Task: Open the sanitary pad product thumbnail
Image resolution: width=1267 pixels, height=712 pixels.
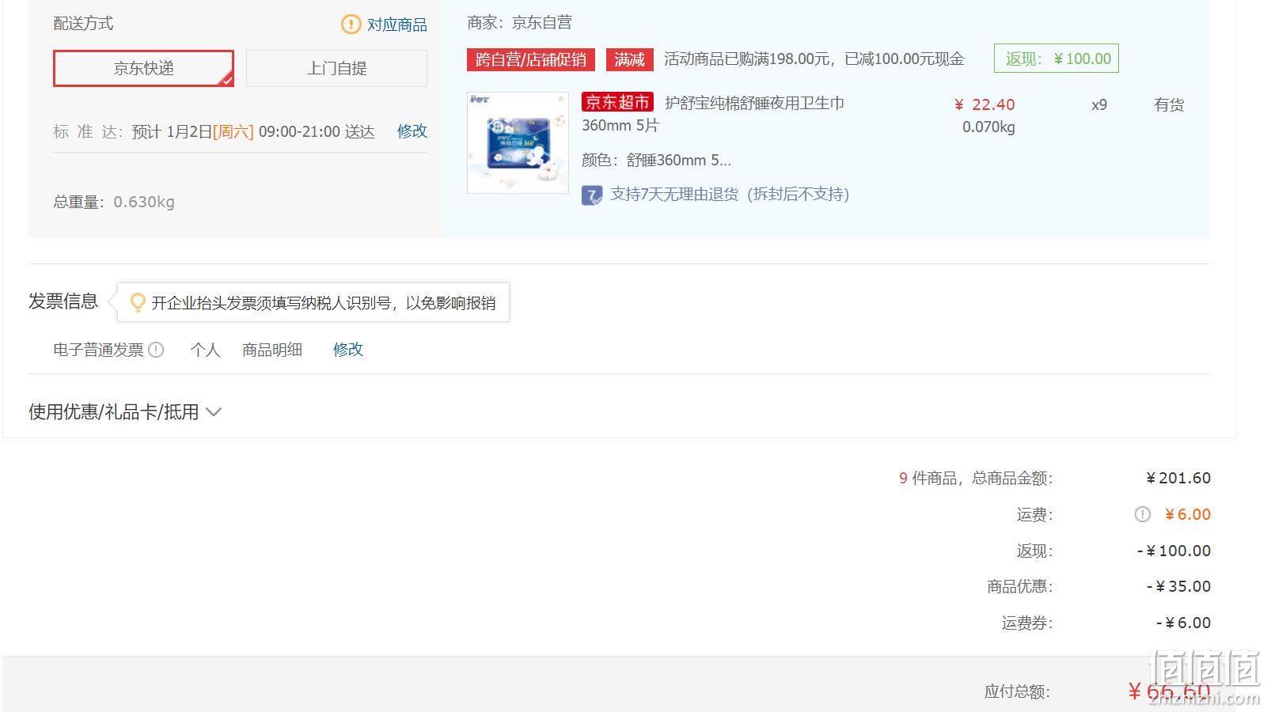Action: tap(518, 142)
